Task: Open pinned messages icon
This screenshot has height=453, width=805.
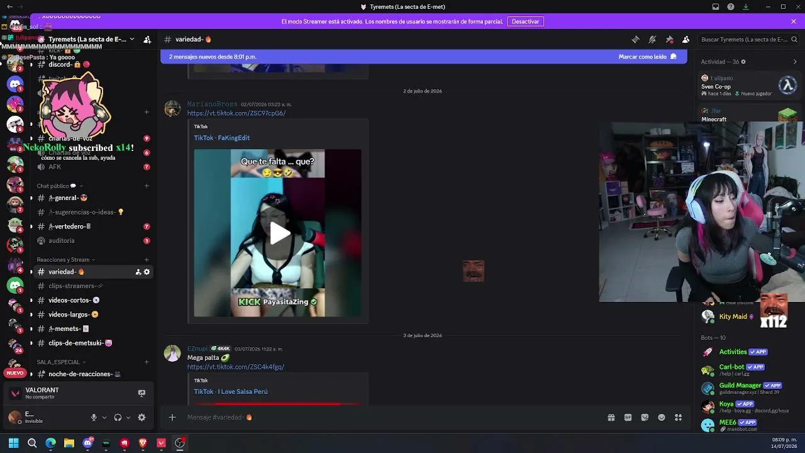Action: pyautogui.click(x=669, y=39)
